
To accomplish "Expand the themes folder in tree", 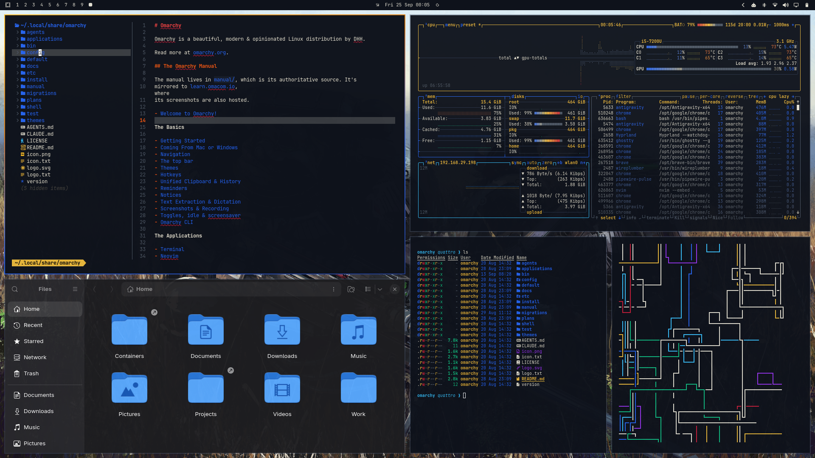I will 18,120.
